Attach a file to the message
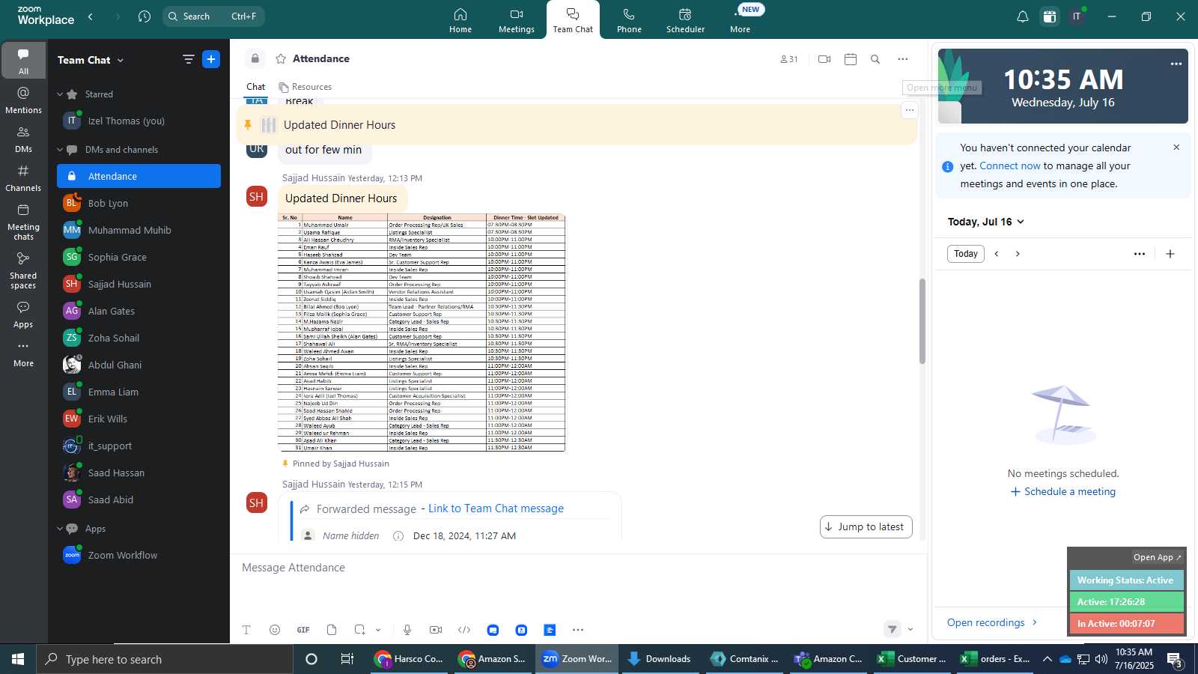 (x=332, y=630)
